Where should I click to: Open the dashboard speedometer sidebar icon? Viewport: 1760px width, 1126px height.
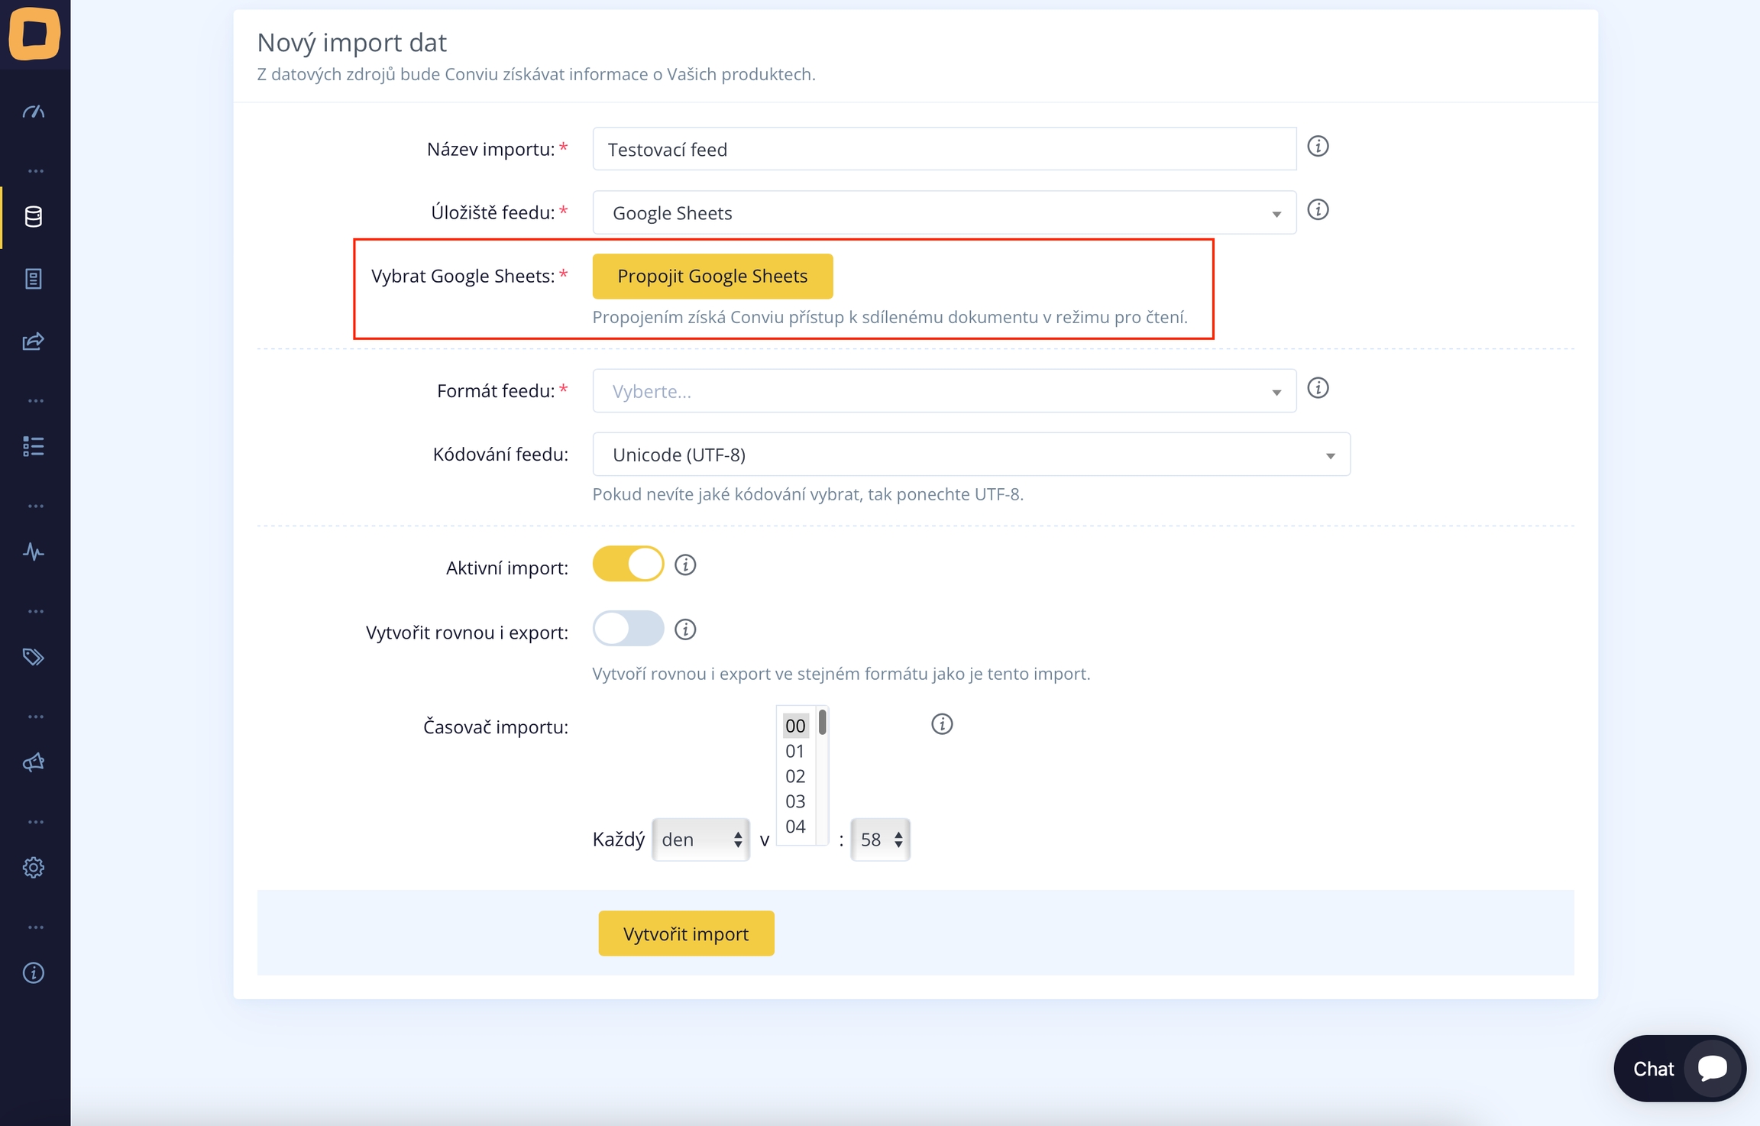(34, 112)
